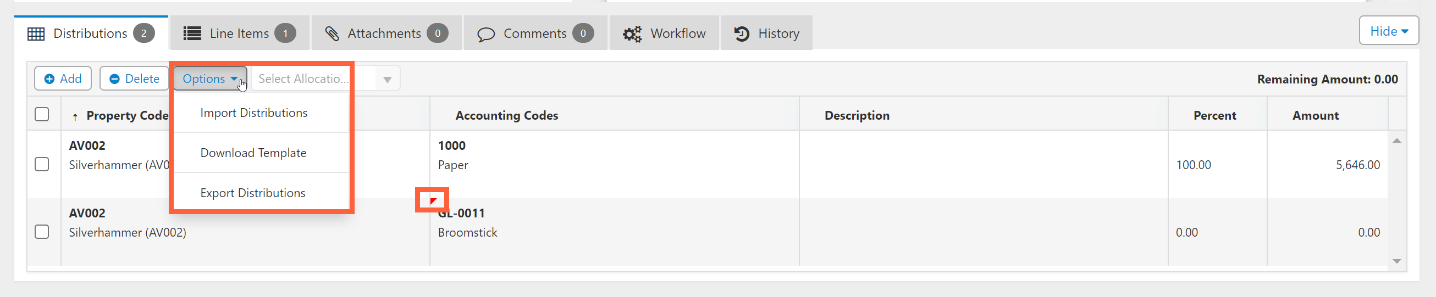Select Export Distributions menu entry

point(252,193)
